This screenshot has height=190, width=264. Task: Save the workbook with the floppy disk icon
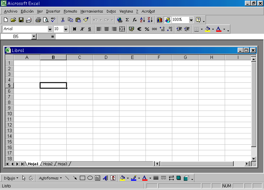tap(21, 20)
